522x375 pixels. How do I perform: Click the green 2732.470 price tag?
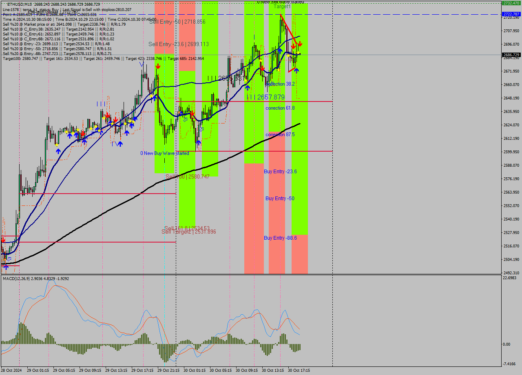pyautogui.click(x=511, y=3)
